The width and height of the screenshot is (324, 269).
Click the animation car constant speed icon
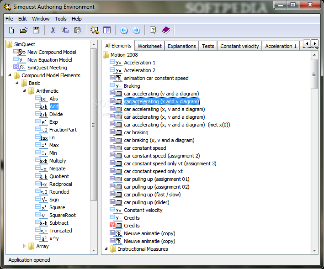(116, 78)
